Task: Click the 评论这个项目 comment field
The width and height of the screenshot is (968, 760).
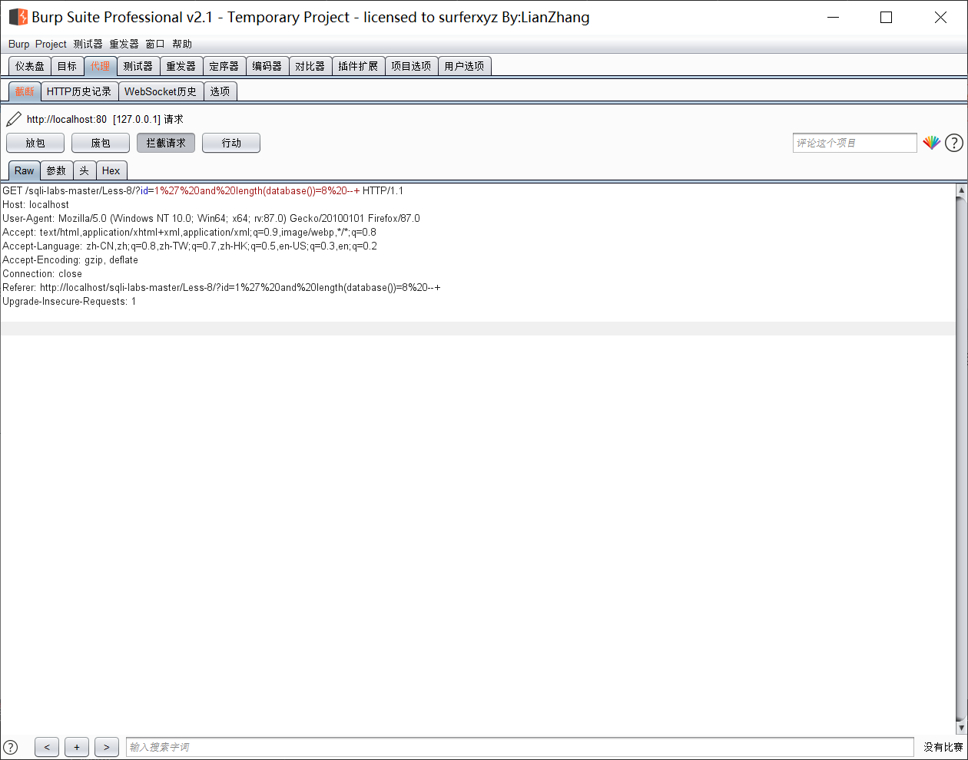Action: coord(854,143)
